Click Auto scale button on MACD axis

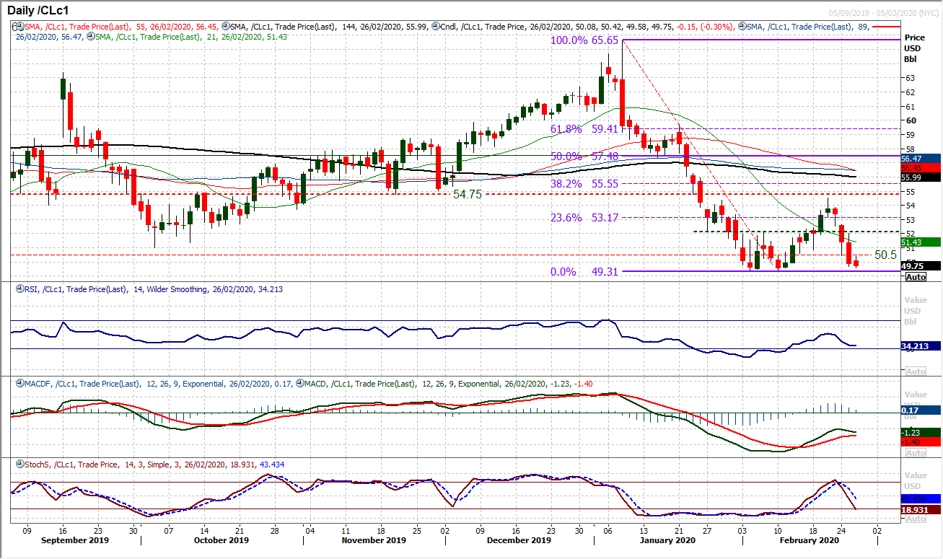click(x=915, y=452)
